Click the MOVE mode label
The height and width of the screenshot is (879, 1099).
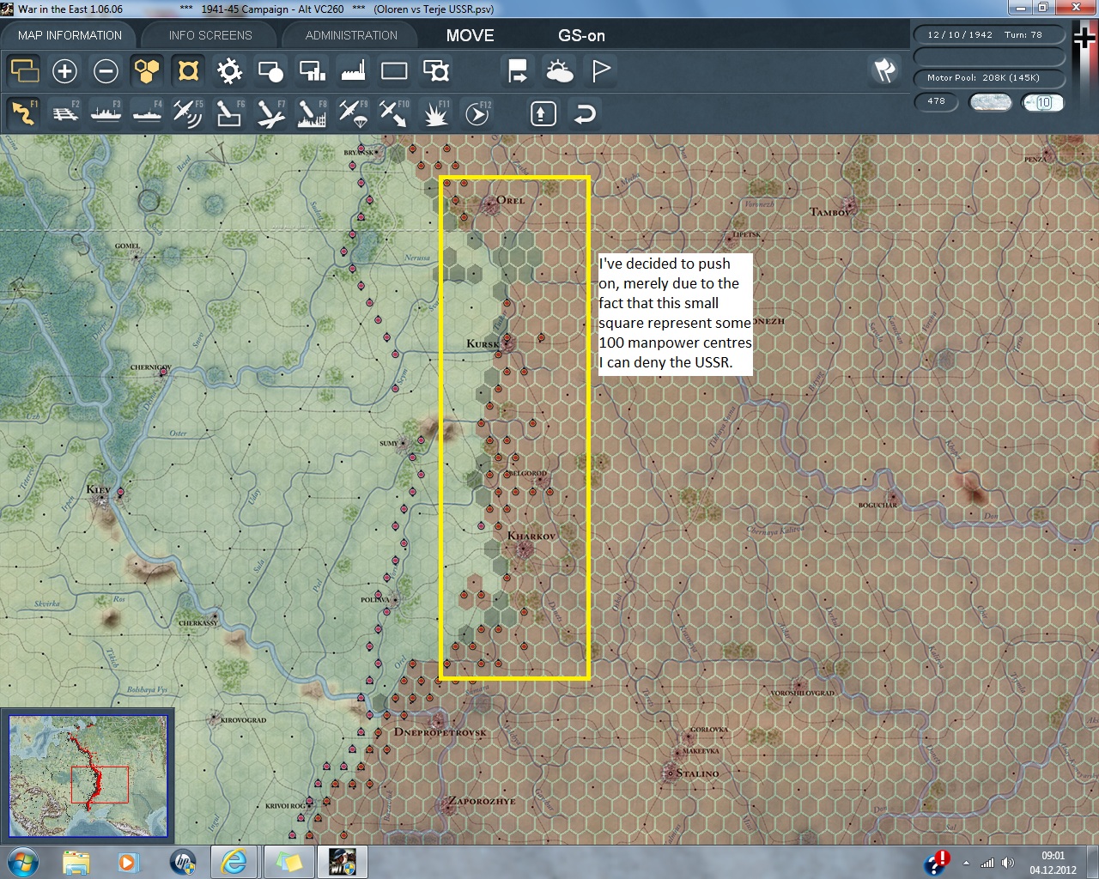point(470,35)
